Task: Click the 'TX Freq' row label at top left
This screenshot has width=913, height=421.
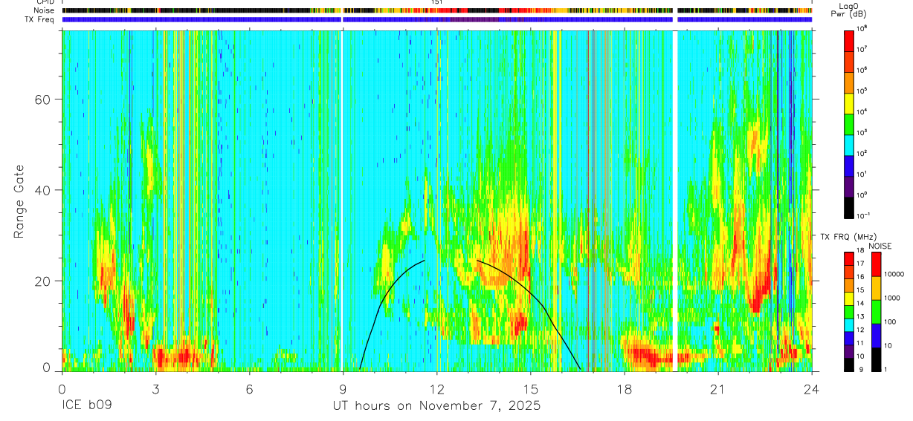Action: tap(41, 19)
